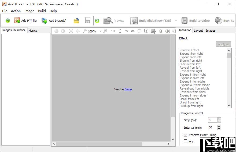Image resolution: width=236 pixels, height=152 pixels.
Task: Click the green step 1 badge
Action: (x=8, y=20)
